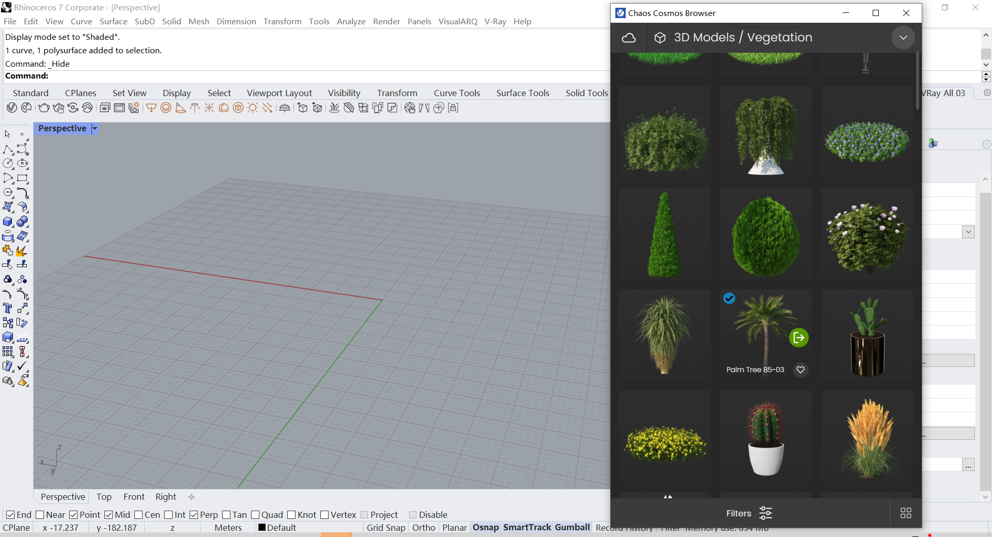Open the Perspective viewport title dropdown arrow
Image resolution: width=992 pixels, height=537 pixels.
coord(95,129)
